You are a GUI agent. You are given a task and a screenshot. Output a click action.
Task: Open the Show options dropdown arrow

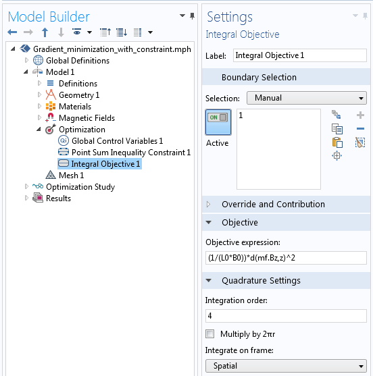(89, 32)
